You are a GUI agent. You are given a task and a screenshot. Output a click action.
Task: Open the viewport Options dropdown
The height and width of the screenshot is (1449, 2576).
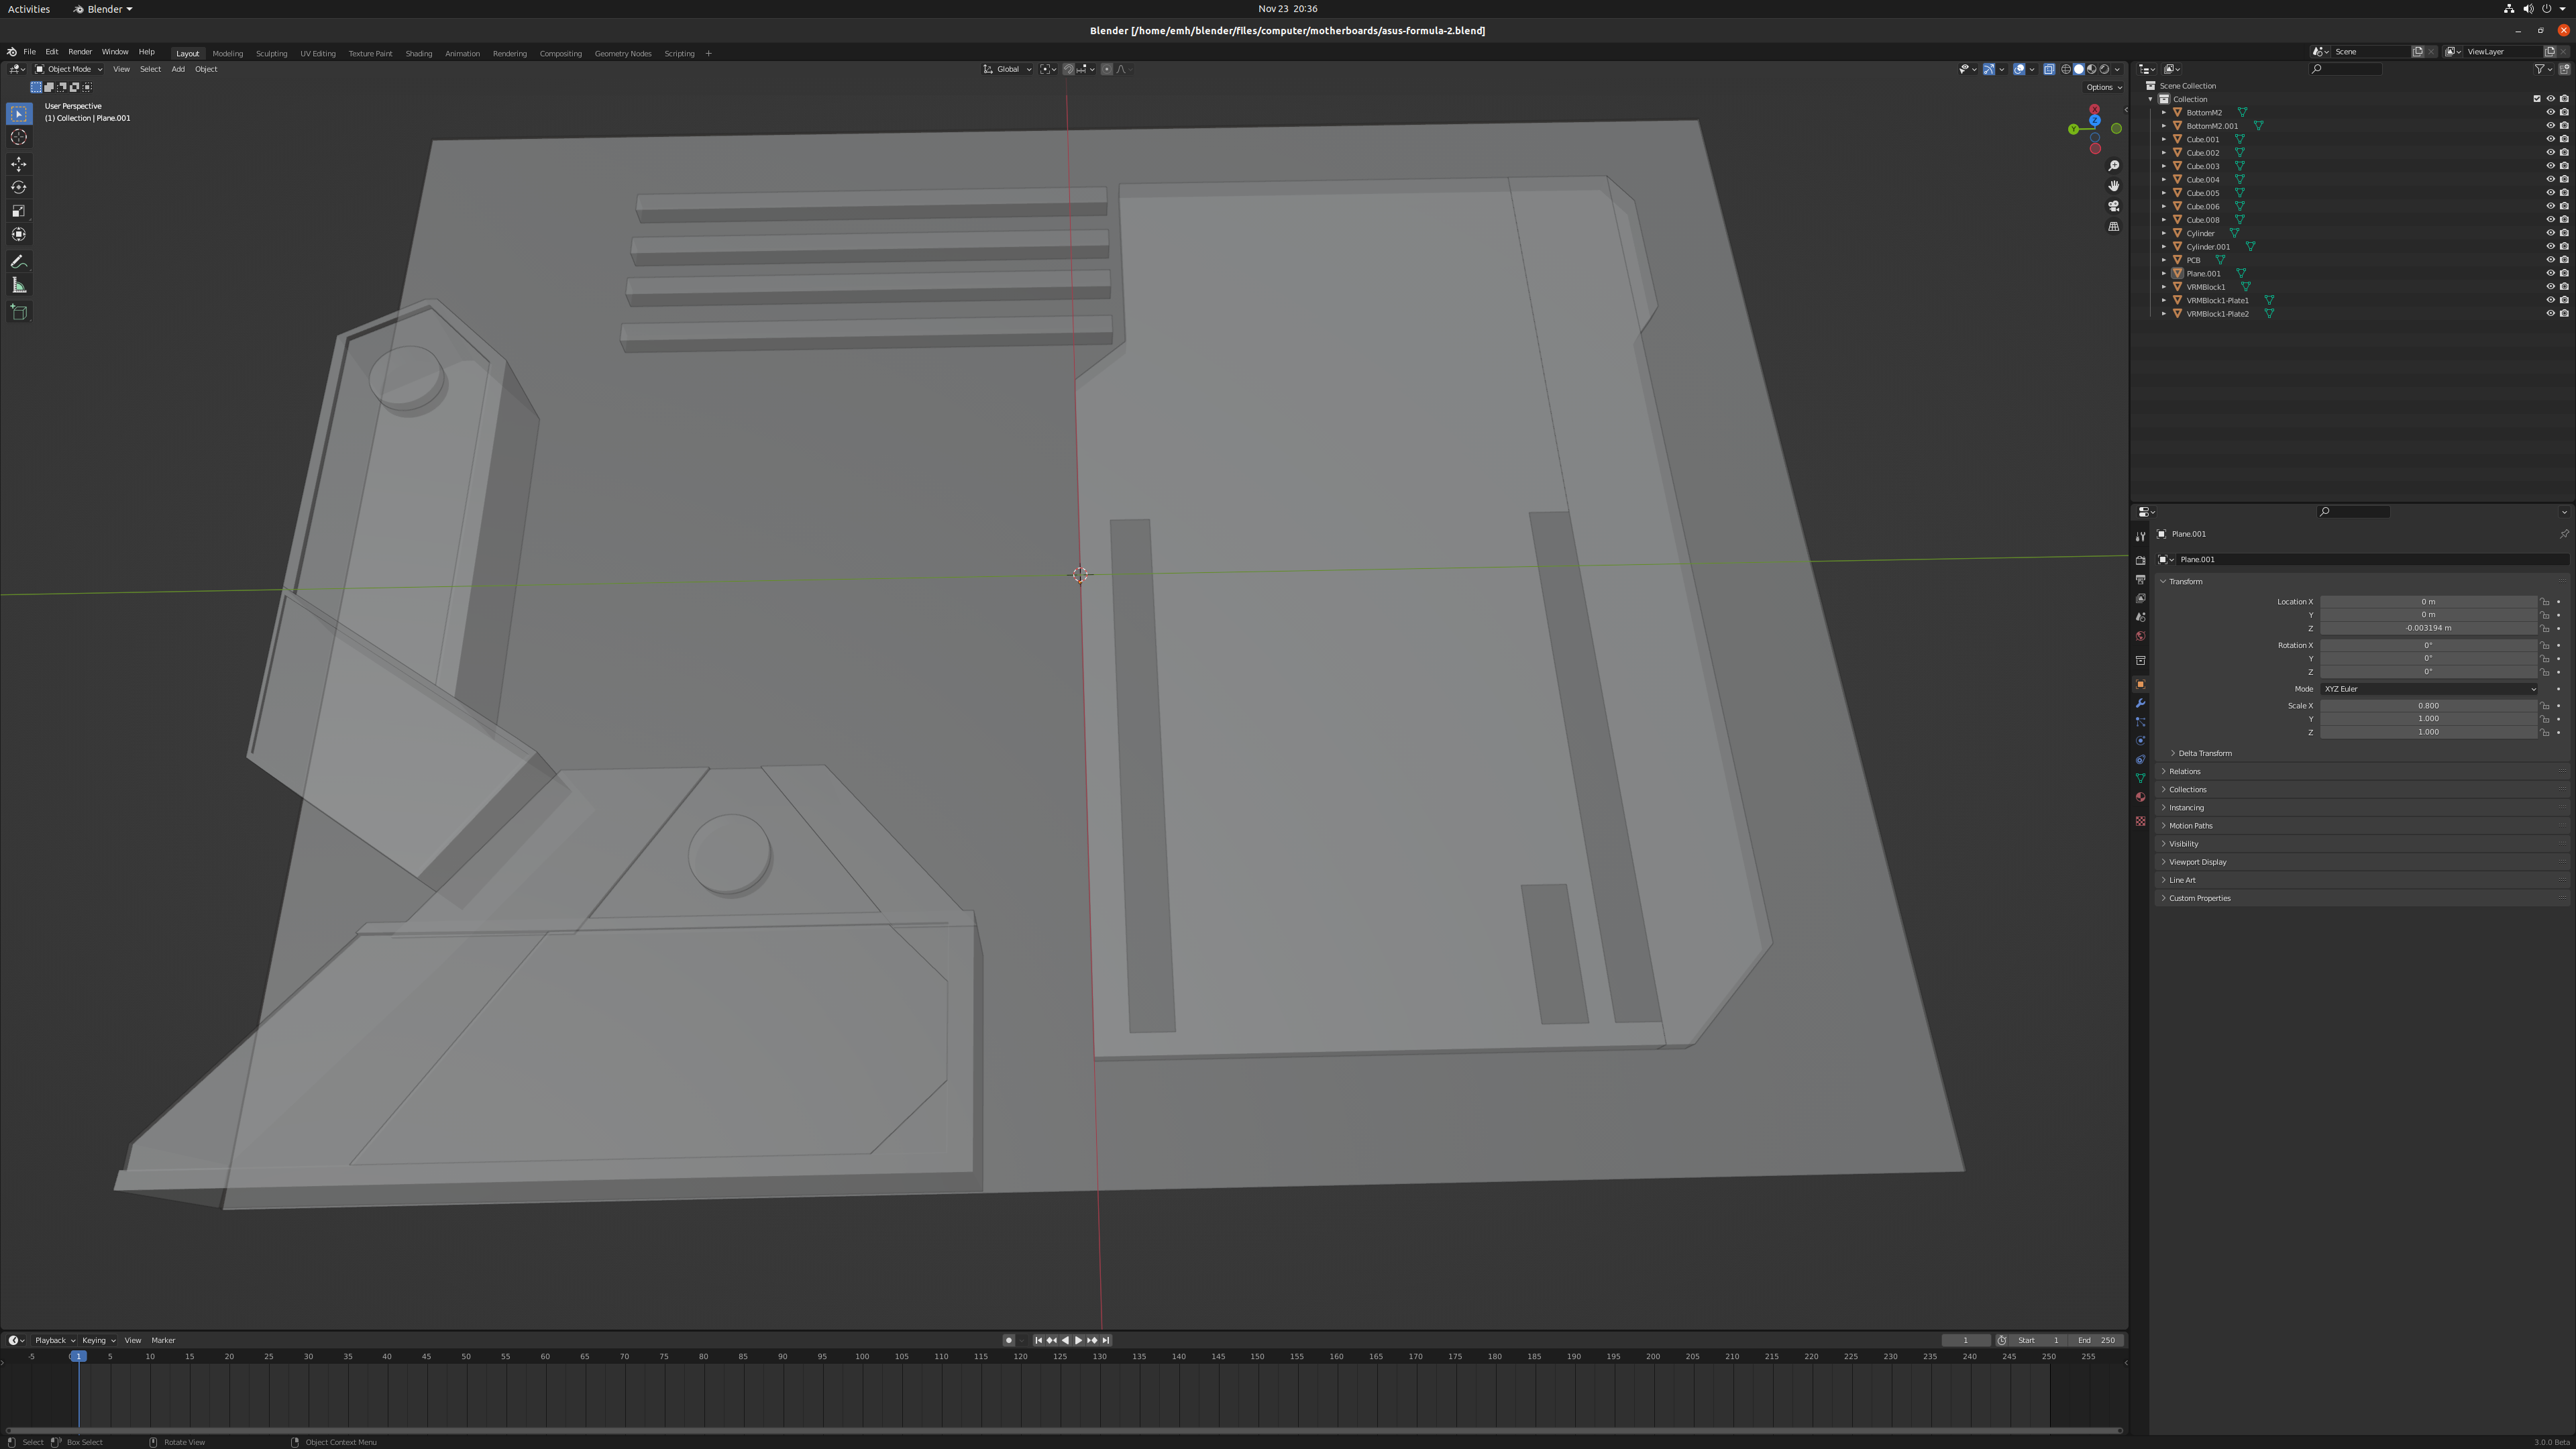tap(2103, 87)
